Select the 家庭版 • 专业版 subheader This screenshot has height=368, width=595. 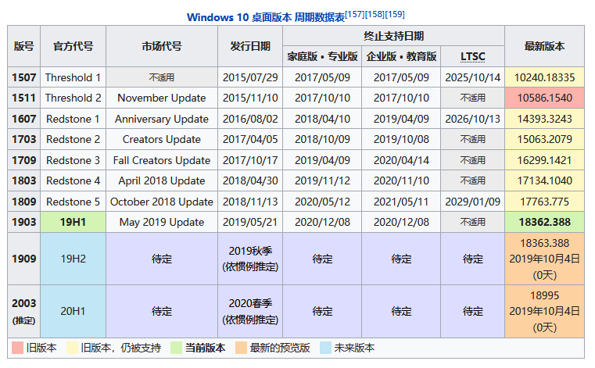[x=322, y=56]
